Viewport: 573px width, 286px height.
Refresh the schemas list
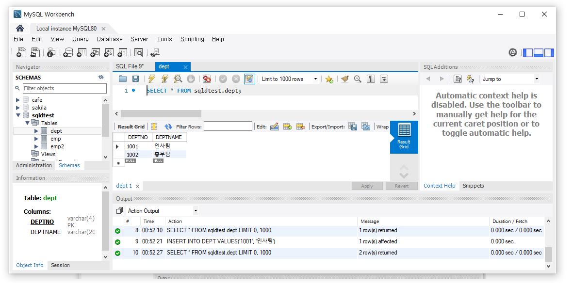click(x=101, y=78)
